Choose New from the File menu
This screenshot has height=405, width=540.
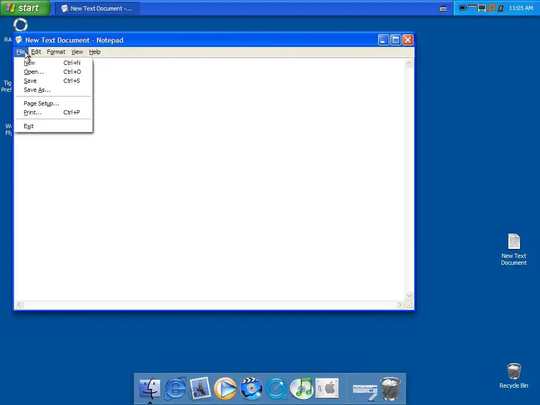click(x=53, y=63)
